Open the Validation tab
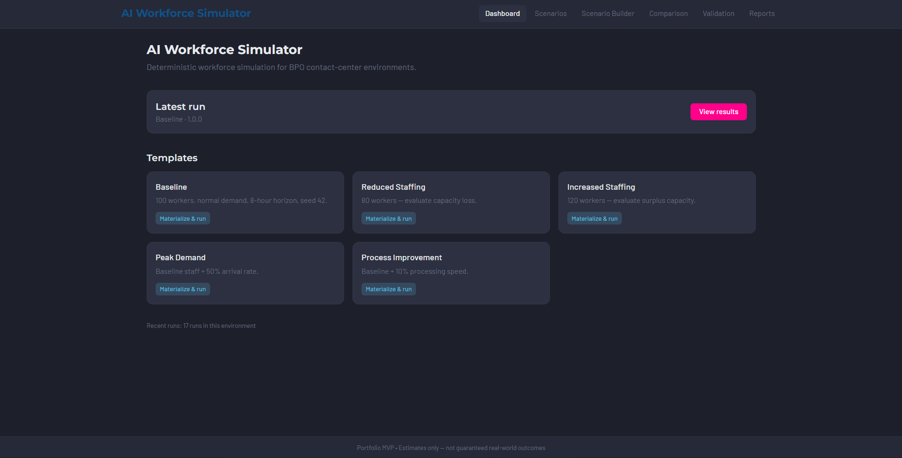 pos(718,14)
